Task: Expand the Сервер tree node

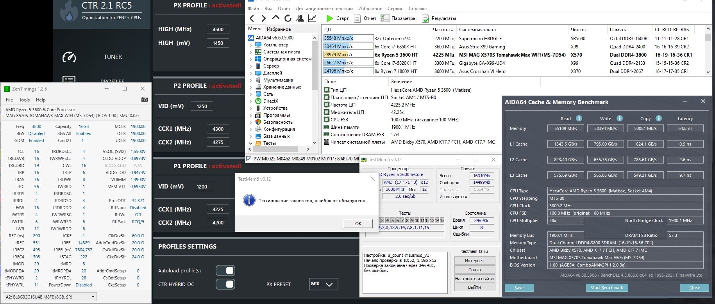Action: [x=250, y=66]
